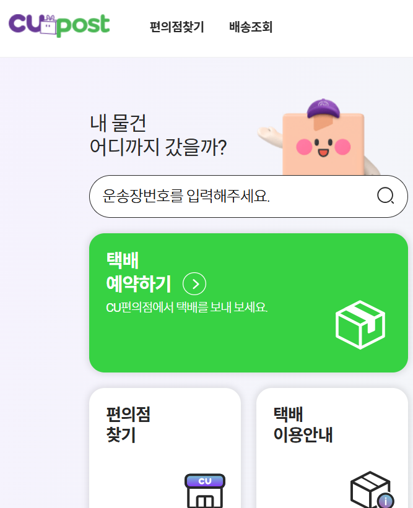The height and width of the screenshot is (508, 413).
Task: Open the 편의점 찾기 card
Action: pyautogui.click(x=165, y=446)
